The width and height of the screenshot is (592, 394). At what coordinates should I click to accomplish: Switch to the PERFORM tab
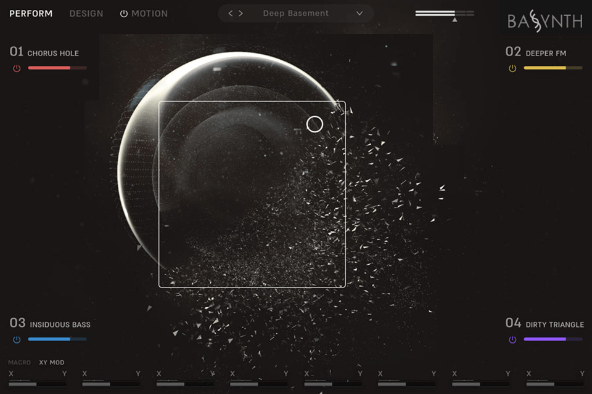coord(31,14)
